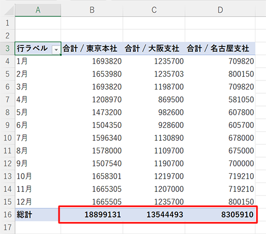Select column C header
The width and height of the screenshot is (266, 234).
[x=154, y=10]
